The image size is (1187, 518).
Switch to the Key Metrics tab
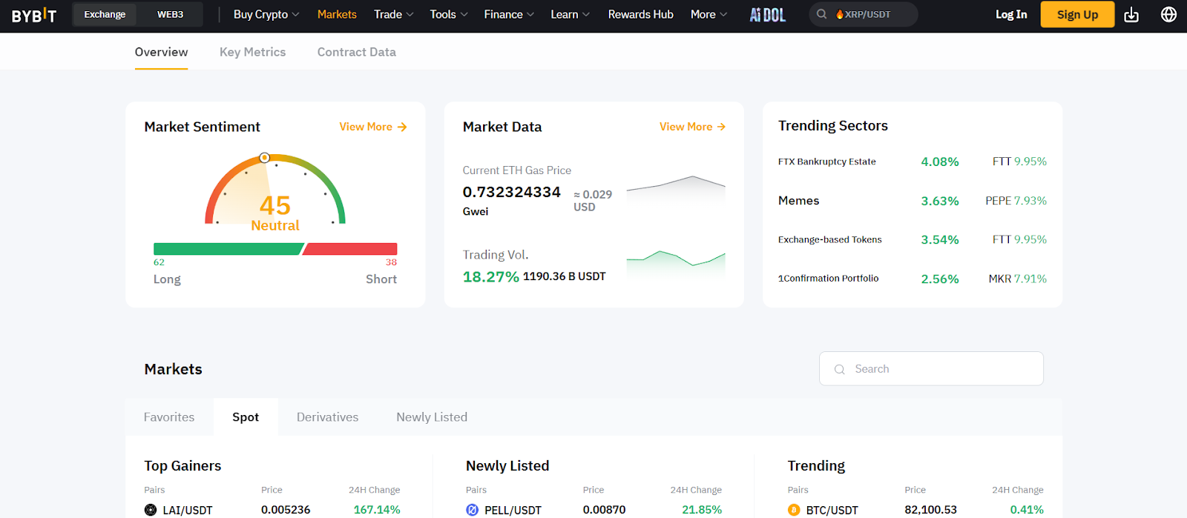pyautogui.click(x=252, y=52)
